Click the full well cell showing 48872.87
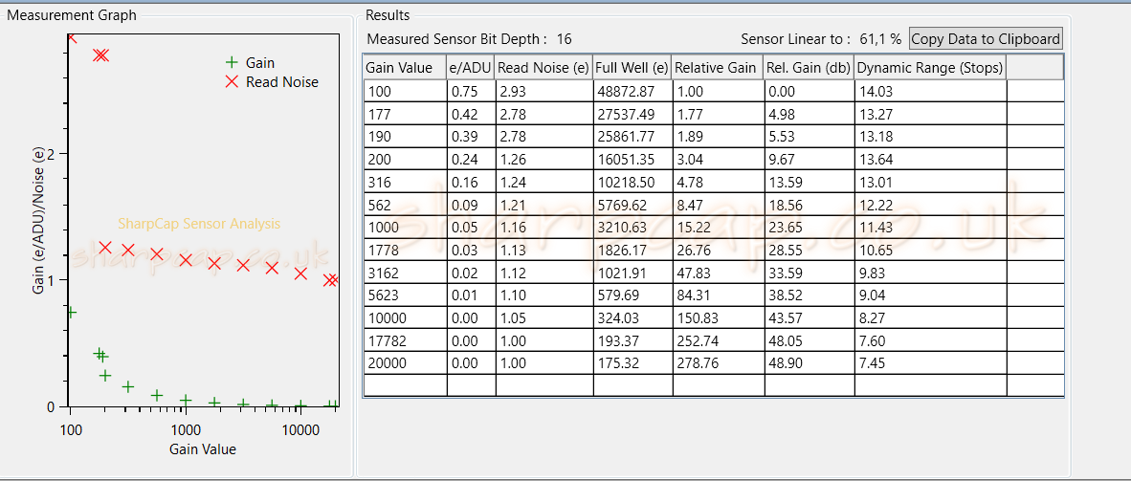The height and width of the screenshot is (481, 1131). 632,91
